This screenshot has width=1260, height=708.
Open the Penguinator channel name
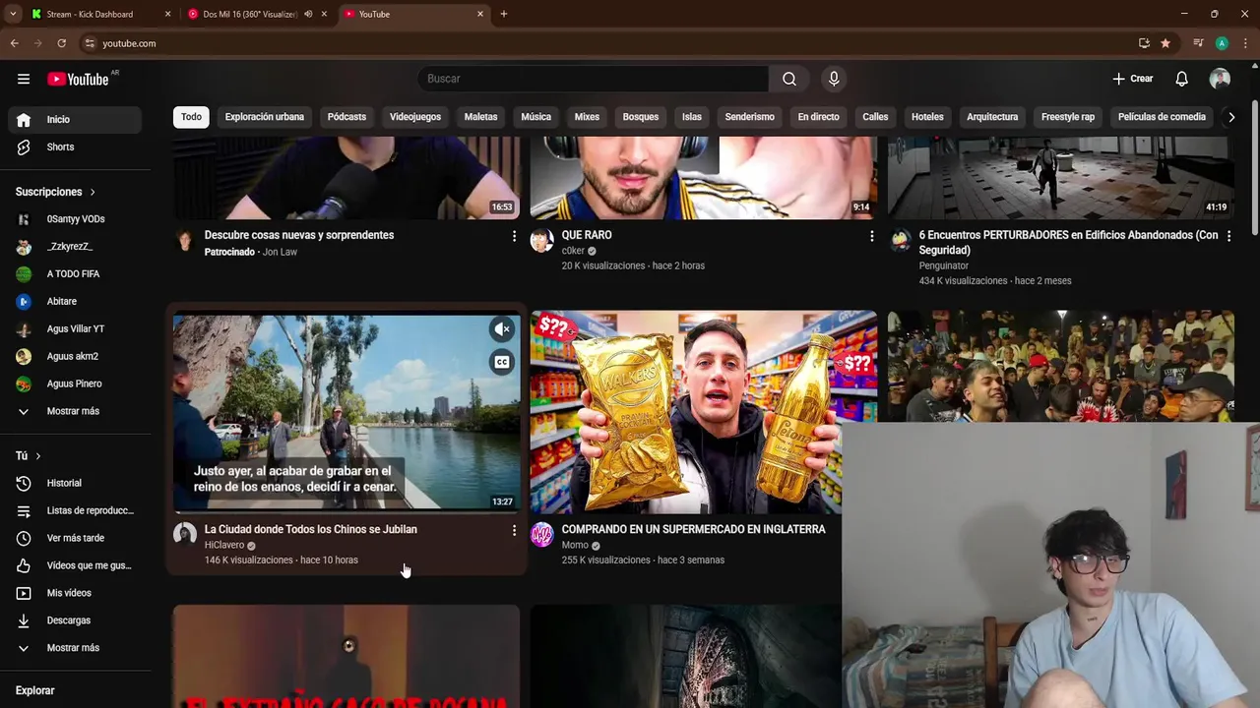(x=943, y=266)
